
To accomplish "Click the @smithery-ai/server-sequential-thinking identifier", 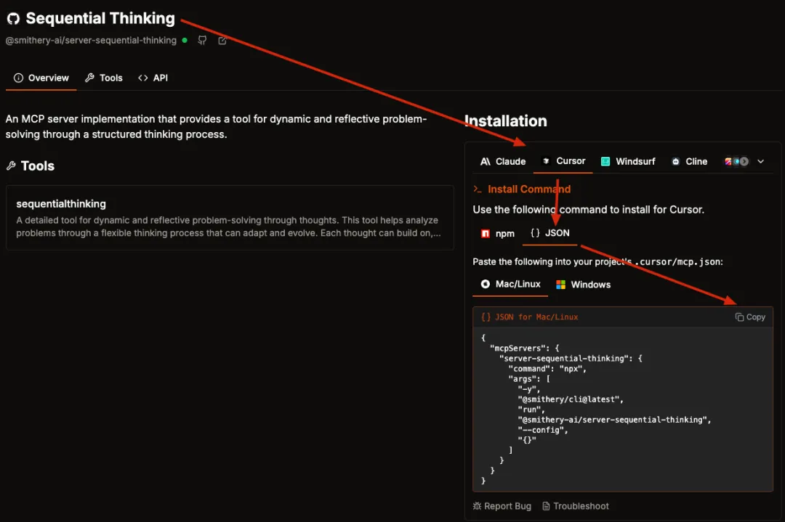I will point(91,41).
